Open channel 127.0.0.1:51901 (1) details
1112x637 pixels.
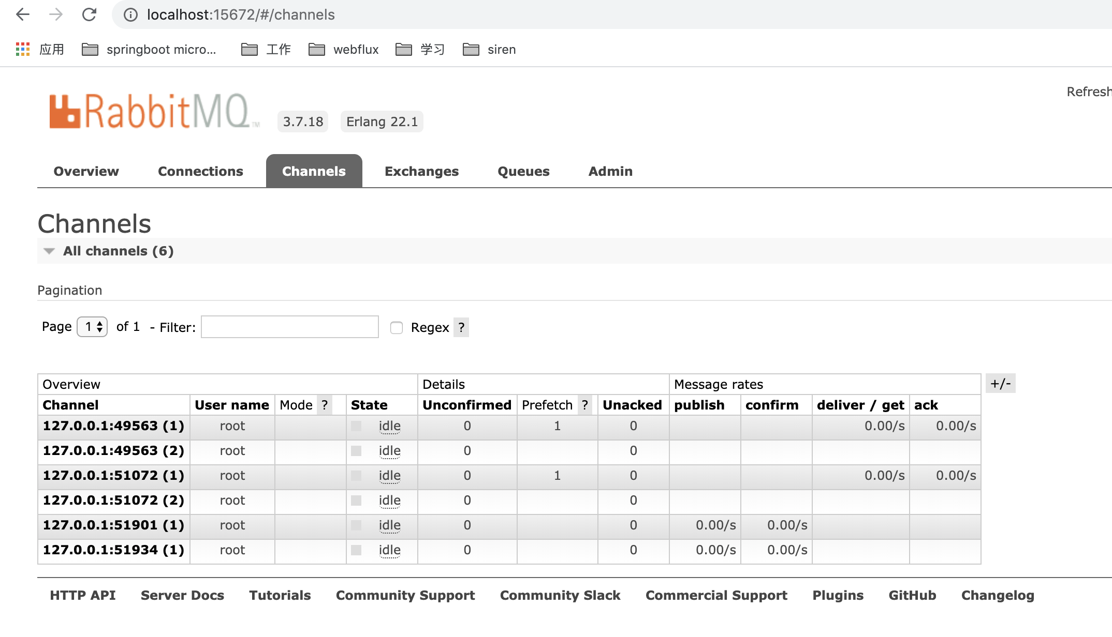point(113,525)
